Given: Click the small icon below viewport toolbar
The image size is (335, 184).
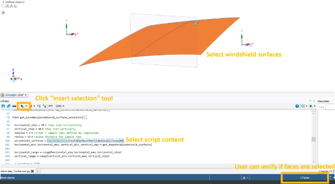Looking at the screenshot, I should pos(3,13).
